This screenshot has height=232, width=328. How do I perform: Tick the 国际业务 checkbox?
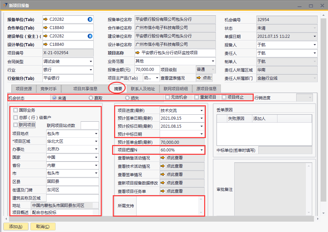tap(15, 110)
